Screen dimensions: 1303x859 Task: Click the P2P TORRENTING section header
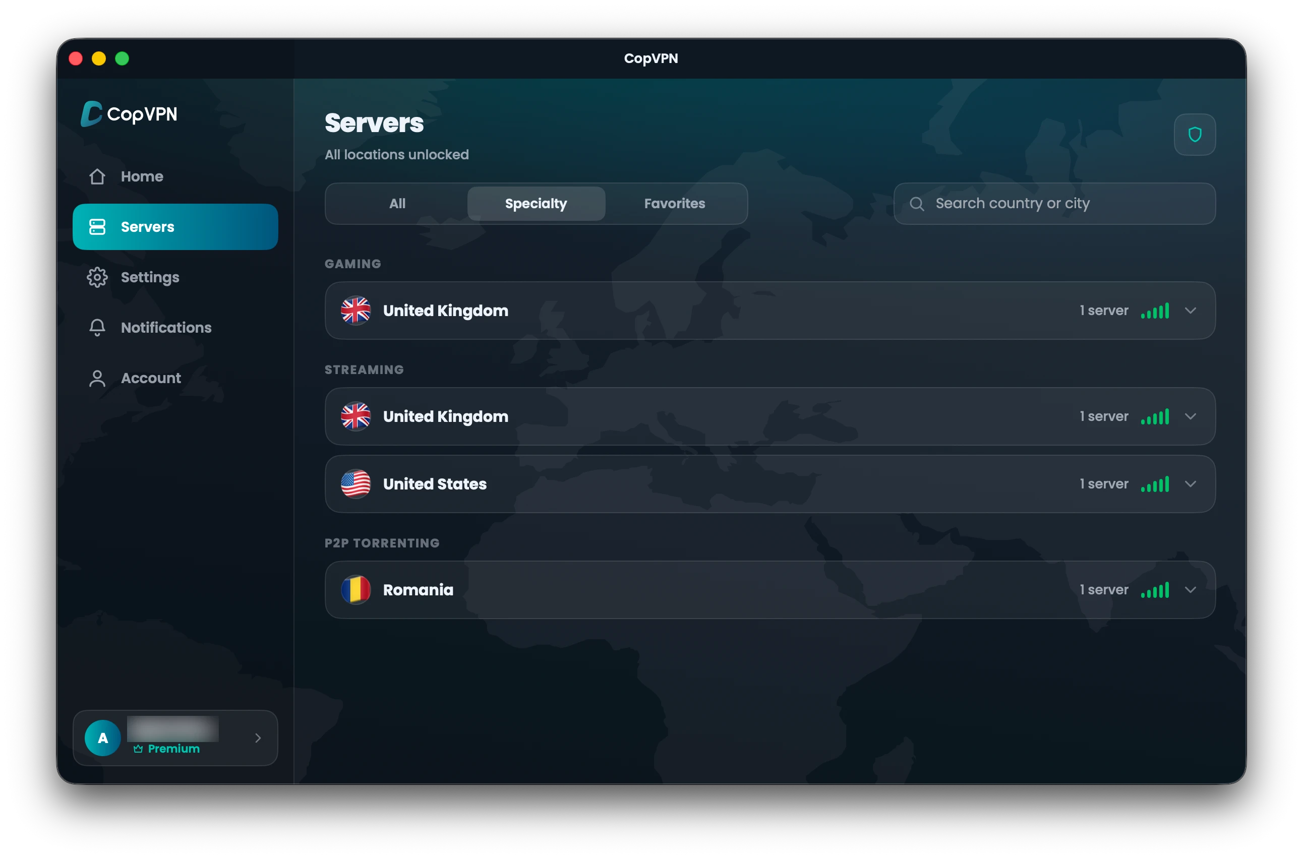[382, 543]
